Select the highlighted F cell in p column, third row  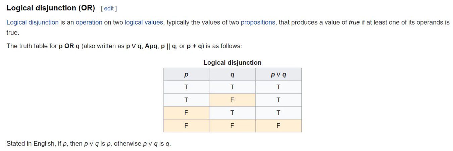186,113
